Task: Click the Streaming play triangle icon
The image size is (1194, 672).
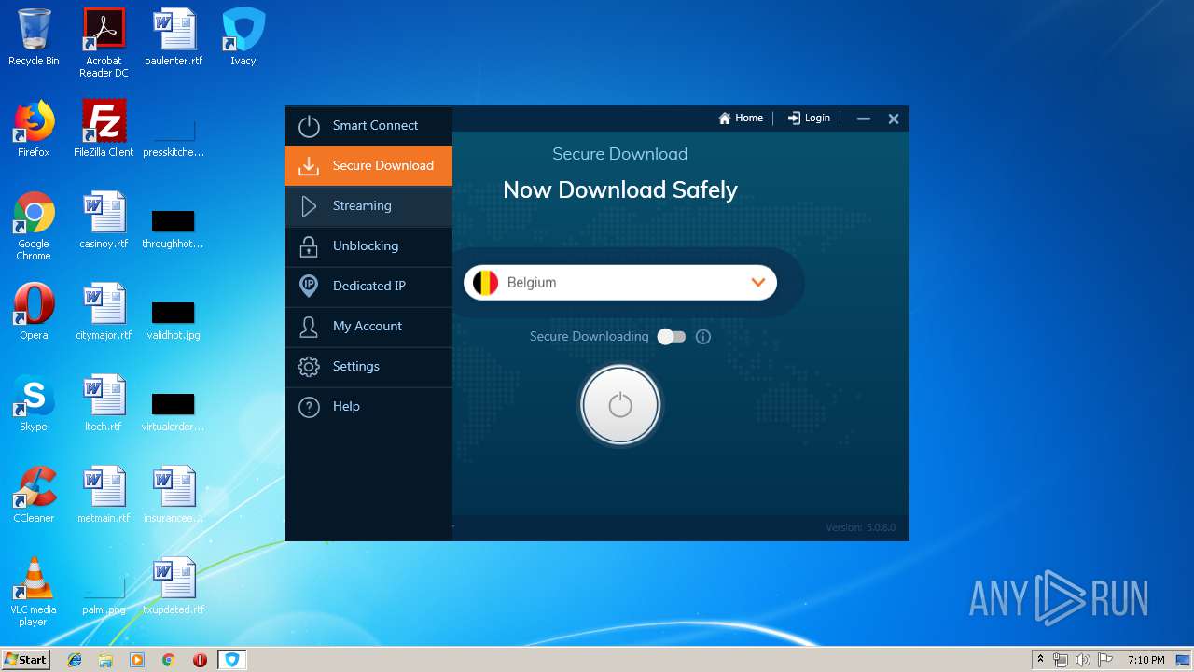Action: click(309, 206)
